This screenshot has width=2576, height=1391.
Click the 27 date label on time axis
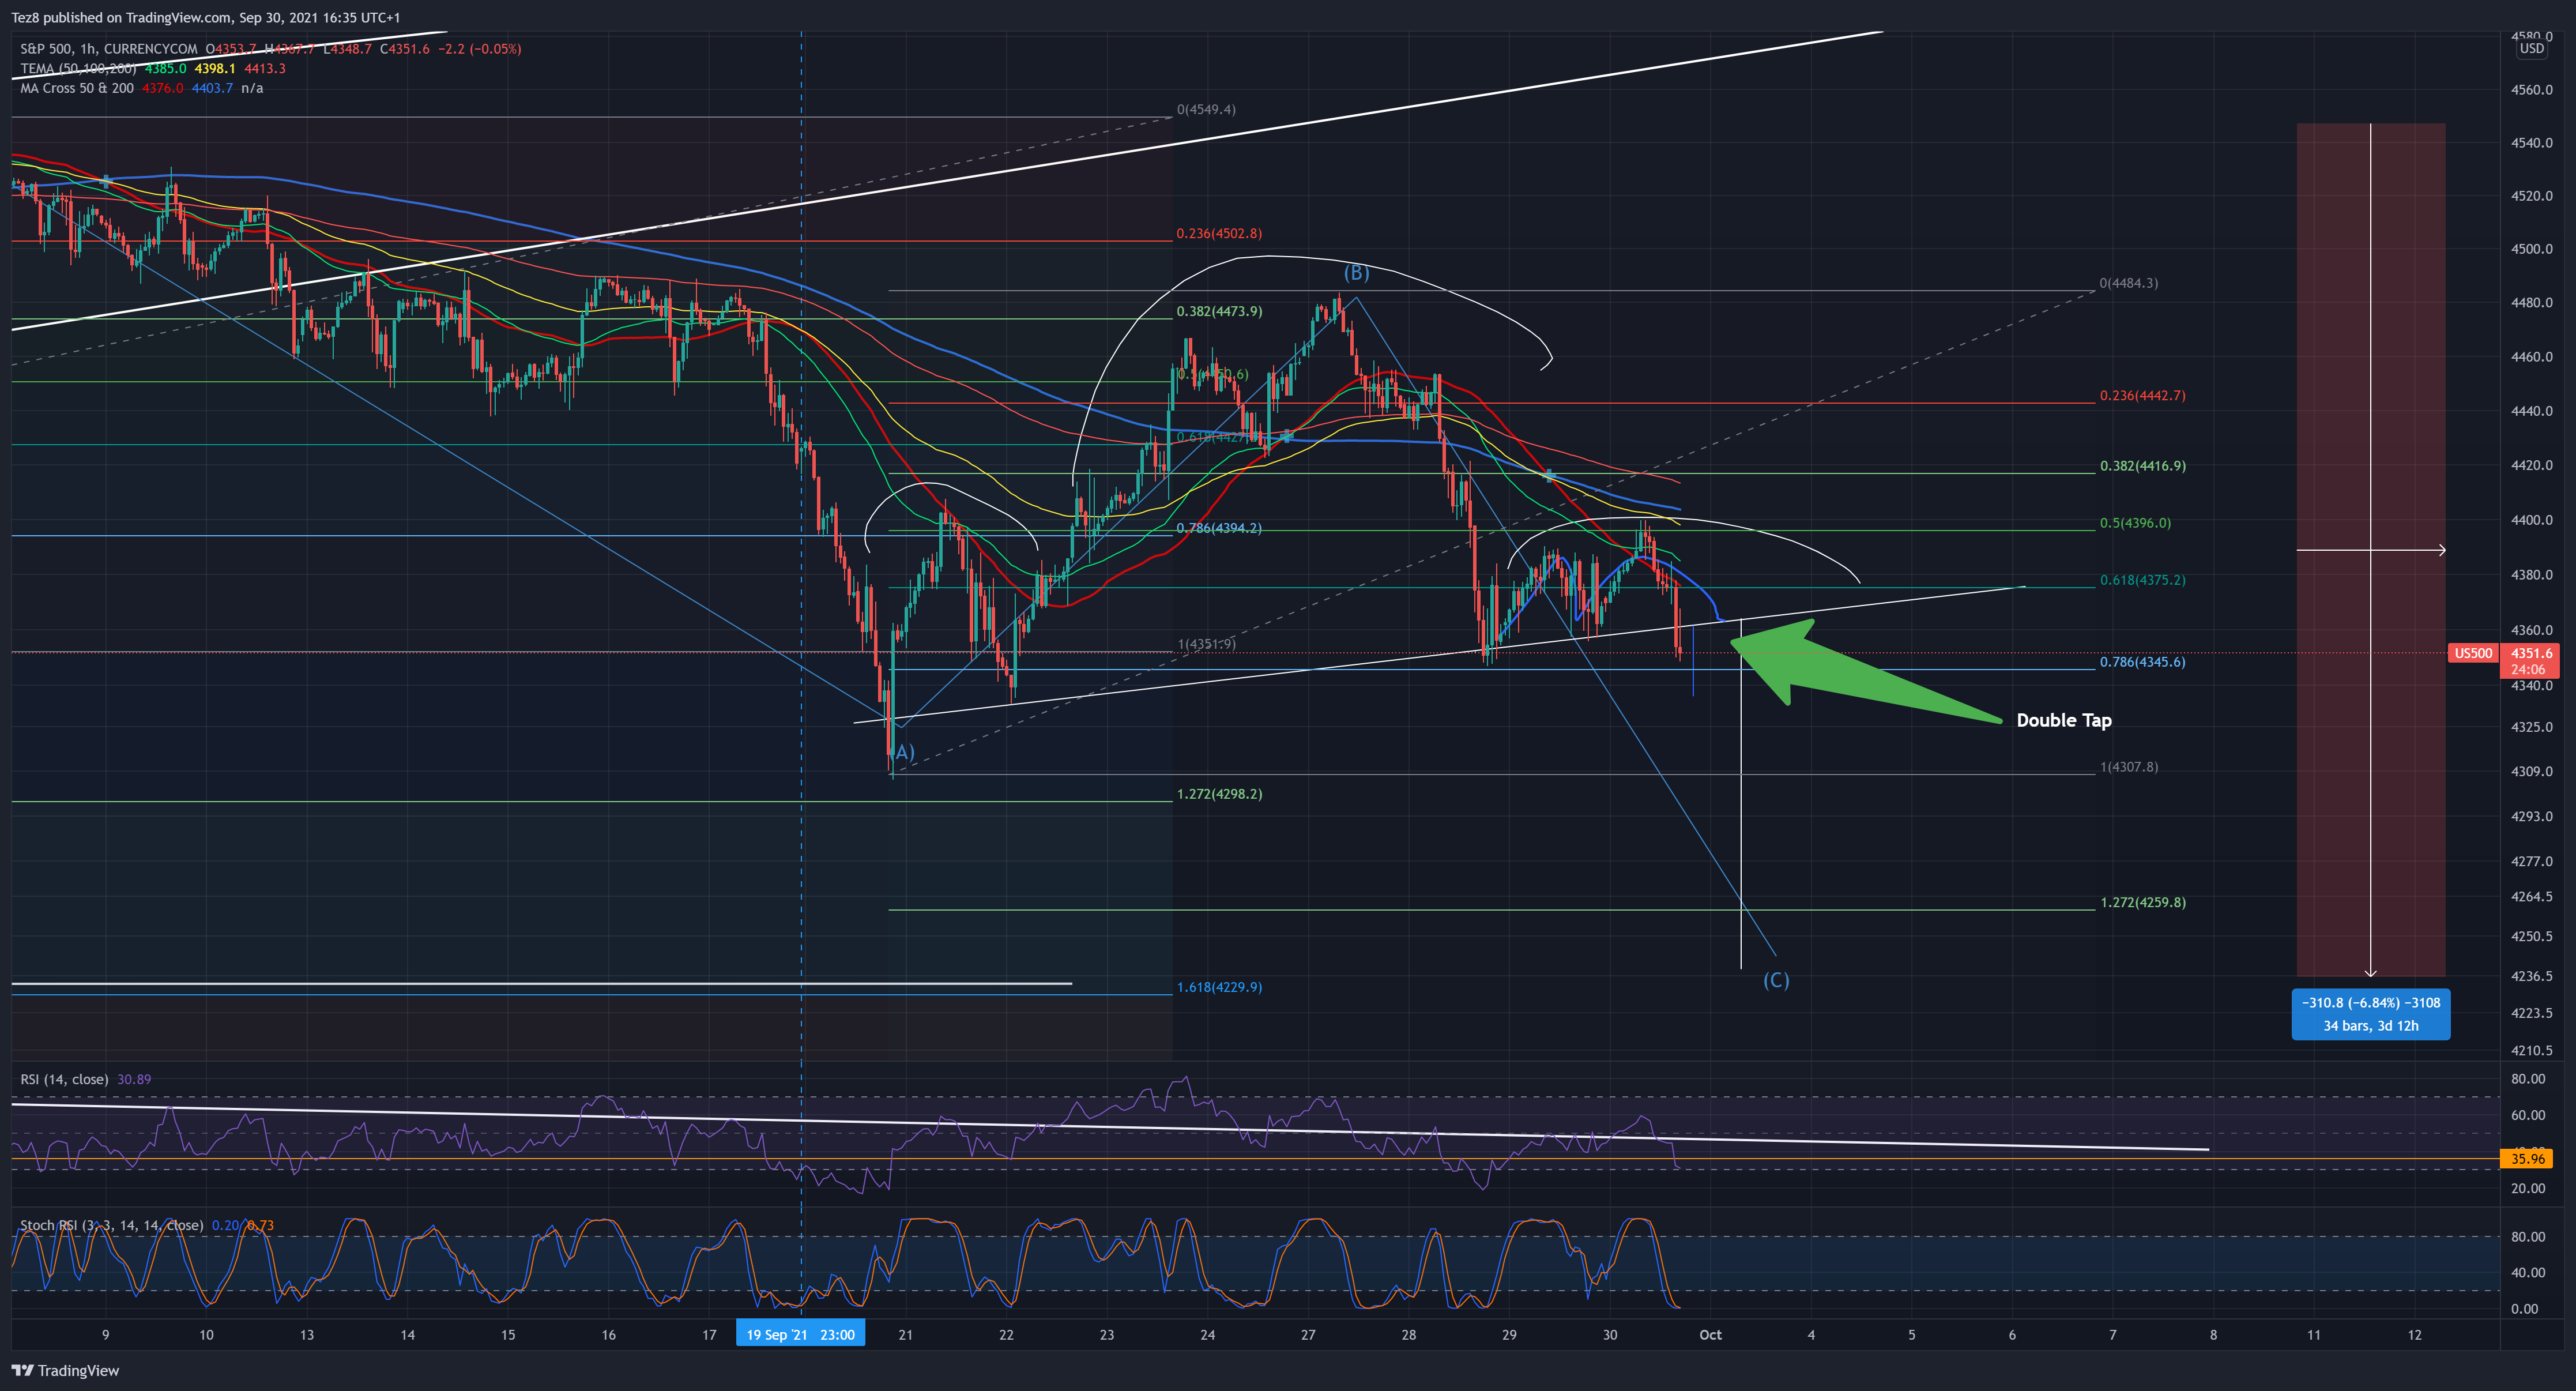point(1307,1335)
